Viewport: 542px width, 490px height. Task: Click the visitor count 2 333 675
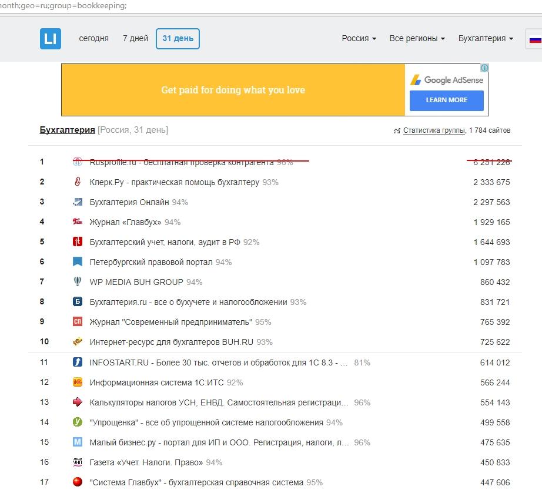(x=491, y=182)
